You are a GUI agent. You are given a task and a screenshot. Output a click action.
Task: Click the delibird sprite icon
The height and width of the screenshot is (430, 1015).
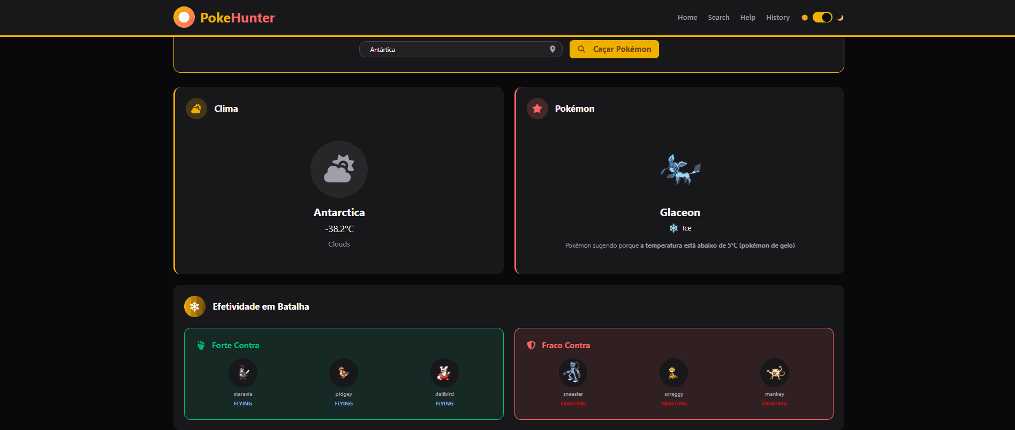click(444, 373)
